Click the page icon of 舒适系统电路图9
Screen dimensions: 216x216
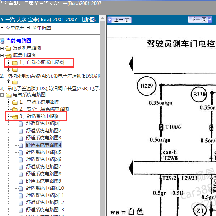21,181
